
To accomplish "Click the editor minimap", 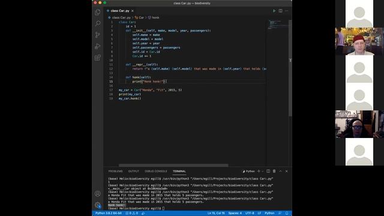I will click(278, 25).
